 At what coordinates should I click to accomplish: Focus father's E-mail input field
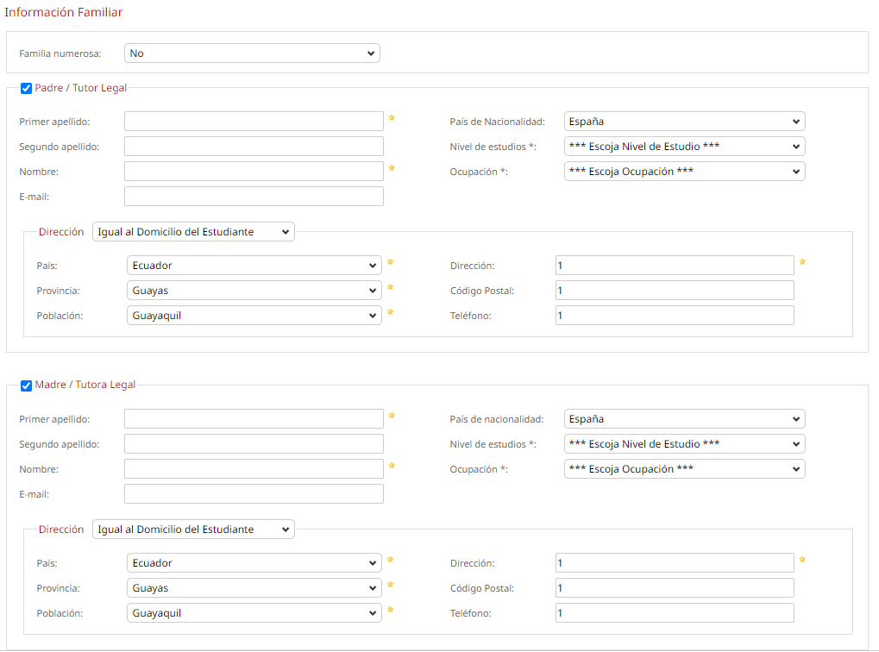(x=254, y=197)
